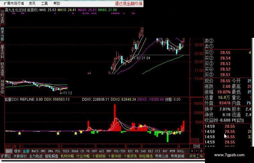Click the 涨幅 10.02% value
254x163 pixels.
pyautogui.click(x=224, y=92)
